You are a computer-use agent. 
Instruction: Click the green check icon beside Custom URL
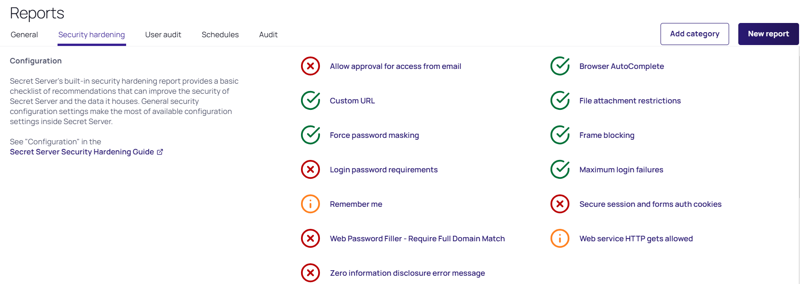pos(310,101)
